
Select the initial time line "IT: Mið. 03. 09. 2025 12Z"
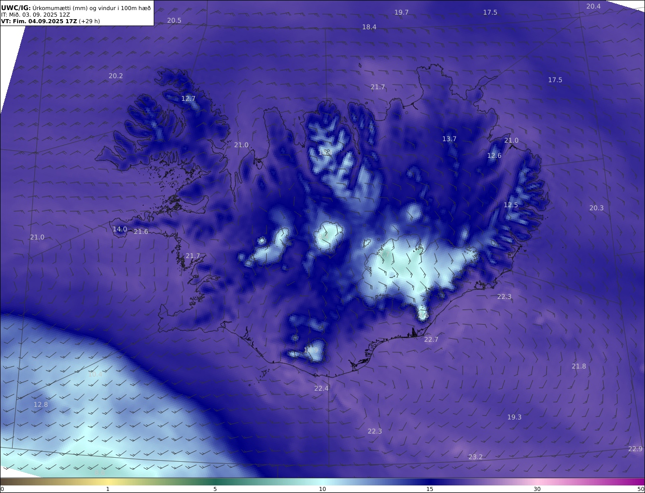pyautogui.click(x=35, y=15)
